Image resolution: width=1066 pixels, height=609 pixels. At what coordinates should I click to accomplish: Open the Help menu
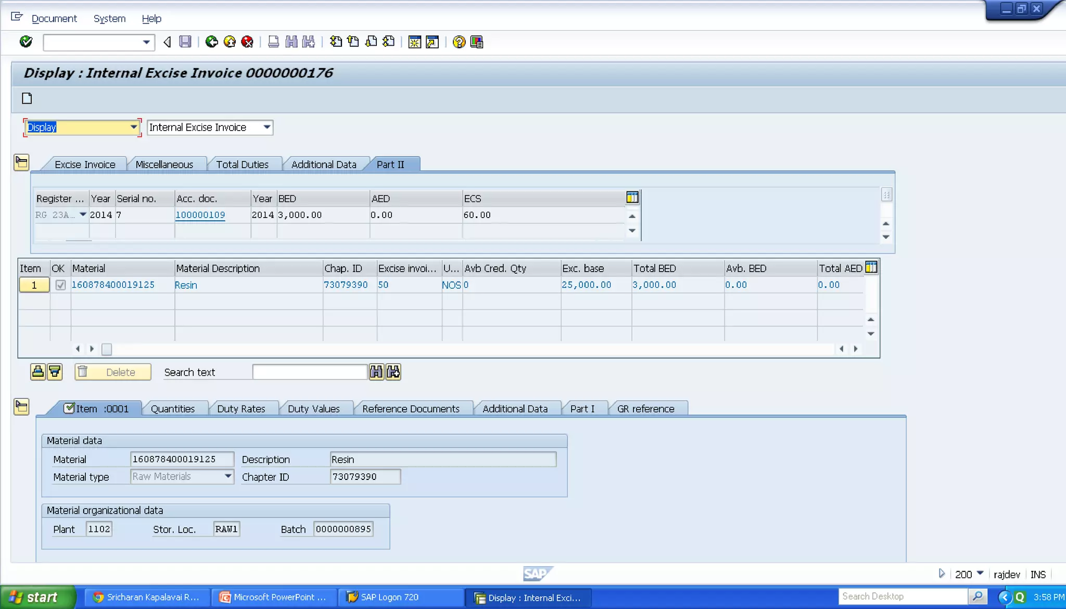(x=151, y=18)
